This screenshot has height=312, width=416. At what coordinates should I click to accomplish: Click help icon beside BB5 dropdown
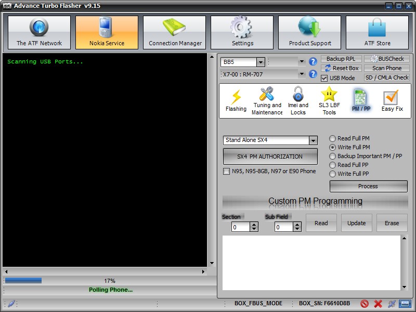[313, 61]
